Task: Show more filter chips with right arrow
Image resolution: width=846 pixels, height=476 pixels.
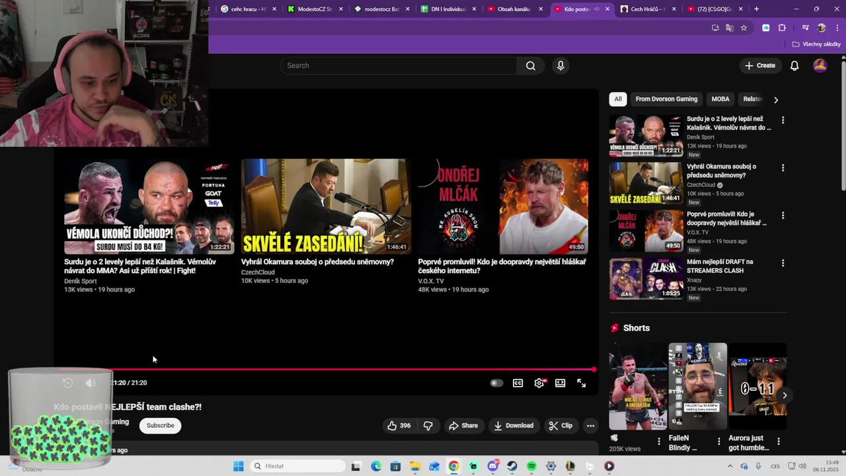Action: pyautogui.click(x=776, y=100)
